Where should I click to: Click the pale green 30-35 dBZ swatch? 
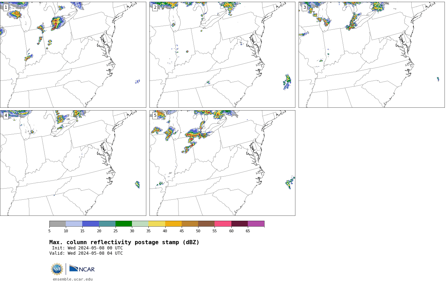(140, 224)
